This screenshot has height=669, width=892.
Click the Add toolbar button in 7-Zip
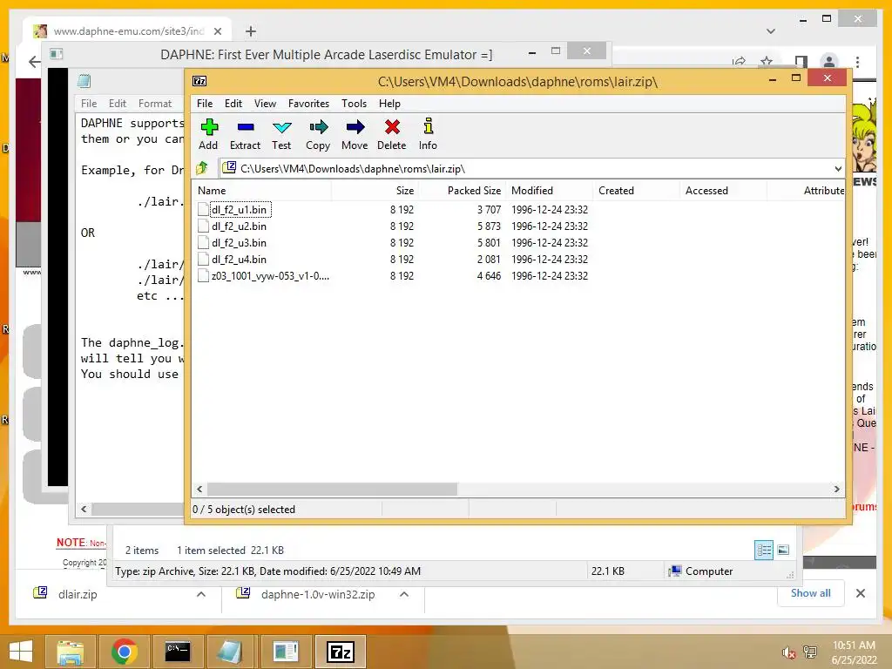[x=208, y=135]
